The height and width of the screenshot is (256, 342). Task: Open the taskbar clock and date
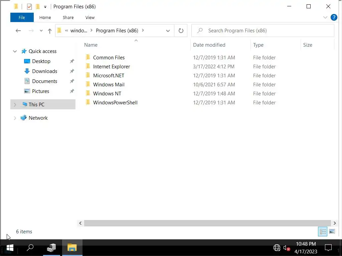tap(306, 248)
